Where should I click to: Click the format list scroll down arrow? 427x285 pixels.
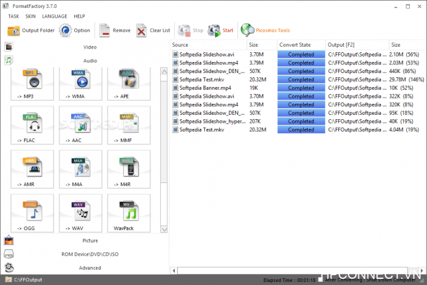point(164,229)
